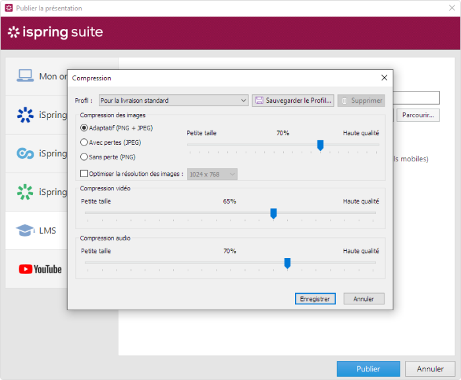Click the video compression slider handle
Viewport: 461px width, 380px height.
click(x=273, y=213)
